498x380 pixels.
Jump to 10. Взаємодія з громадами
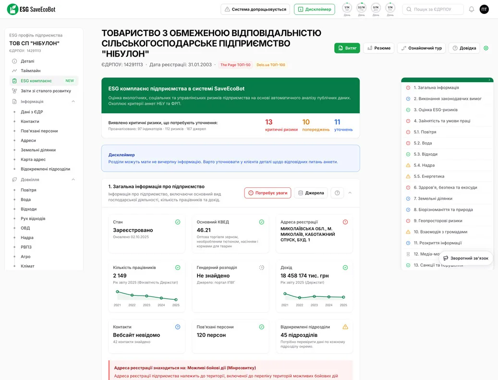coord(440,232)
